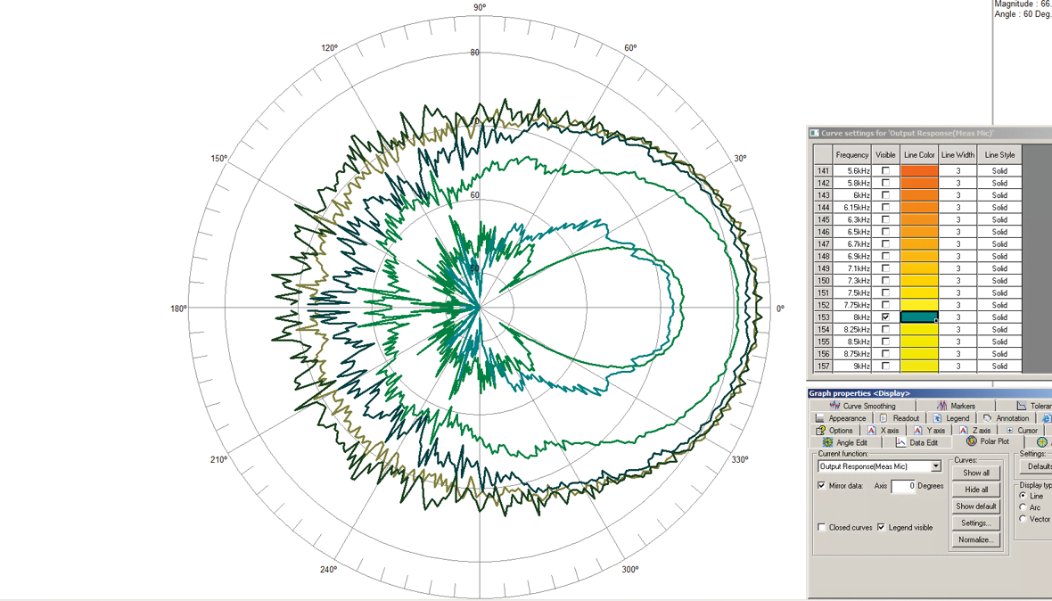The height and width of the screenshot is (601, 1052).
Task: Select the Arc display type
Action: tap(1023, 507)
